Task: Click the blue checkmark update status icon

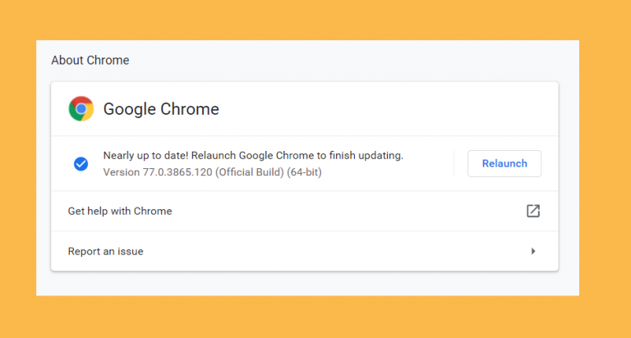Action: coord(81,163)
